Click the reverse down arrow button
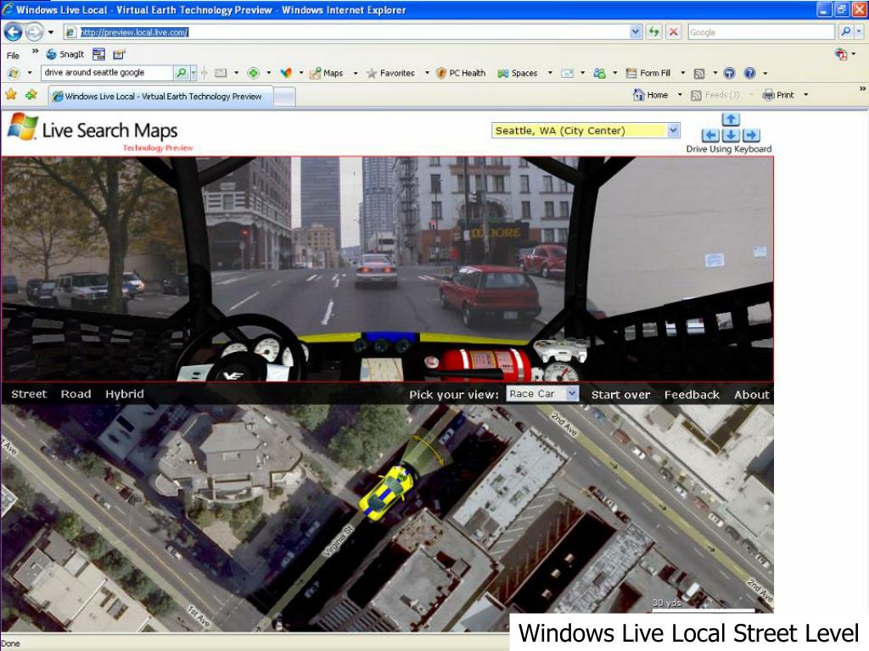The height and width of the screenshot is (651, 869). [x=731, y=135]
